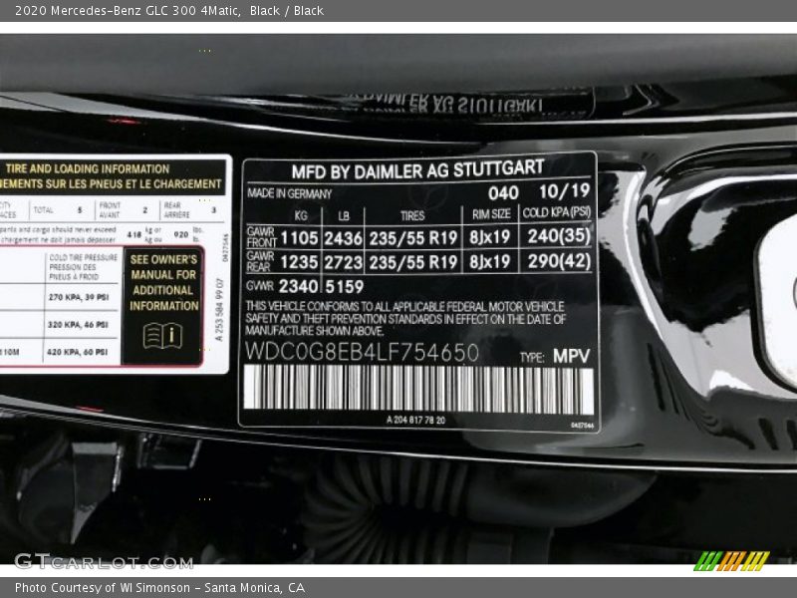Click the owner's manual book icon
This screenshot has height=598, width=797.
tap(162, 336)
